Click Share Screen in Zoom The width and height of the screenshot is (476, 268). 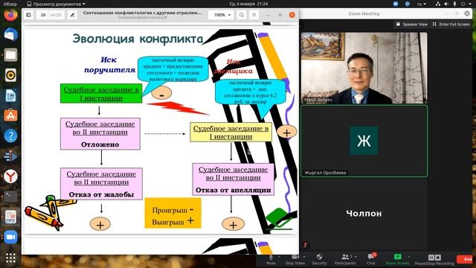[x=397, y=260]
